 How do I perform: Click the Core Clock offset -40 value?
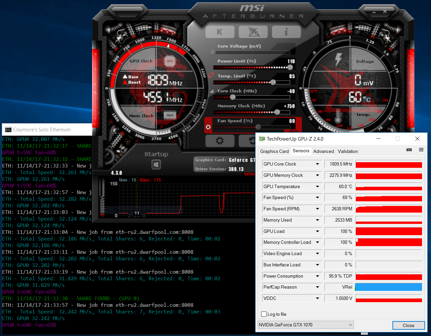291,91
